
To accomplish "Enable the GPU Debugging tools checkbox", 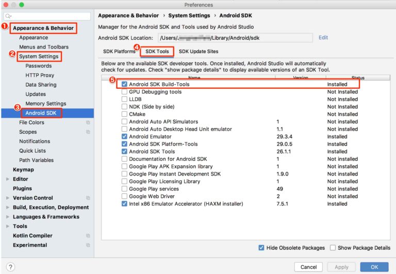I will 124,92.
